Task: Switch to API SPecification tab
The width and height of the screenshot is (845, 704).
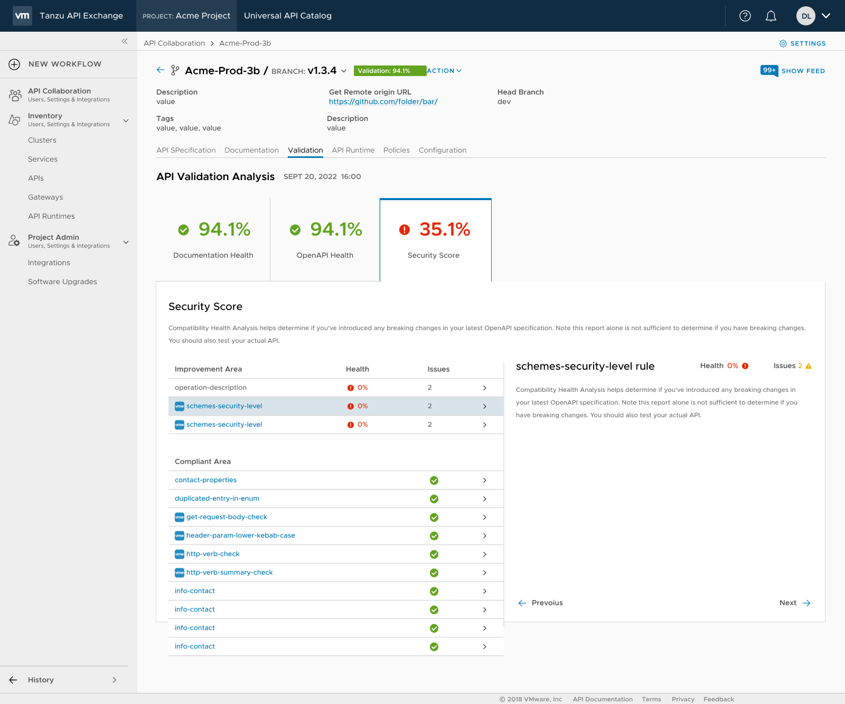Action: [x=186, y=150]
